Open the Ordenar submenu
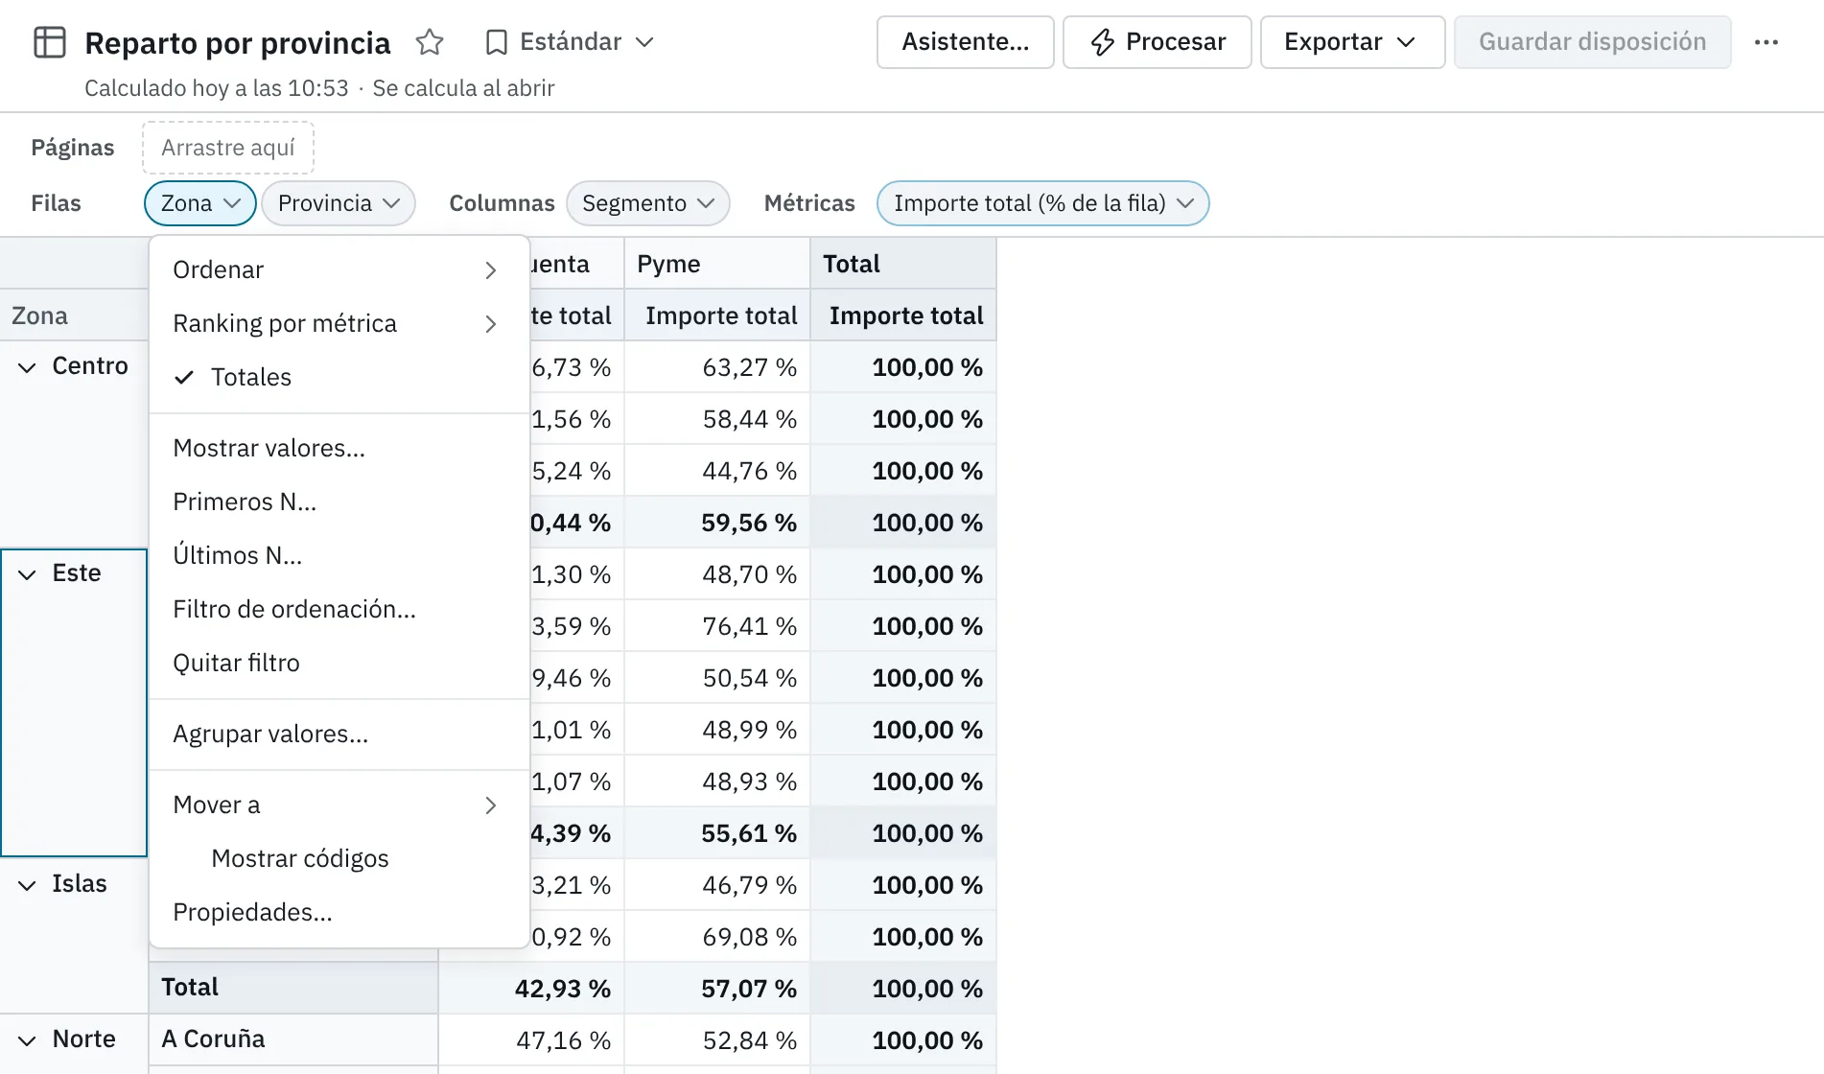The height and width of the screenshot is (1074, 1824). point(339,269)
